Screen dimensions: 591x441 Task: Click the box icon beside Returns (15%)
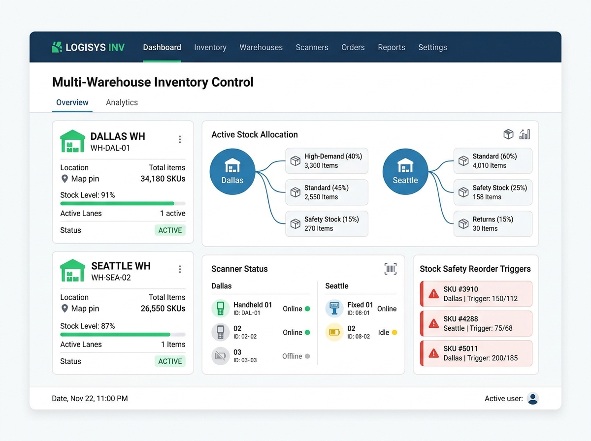point(463,224)
